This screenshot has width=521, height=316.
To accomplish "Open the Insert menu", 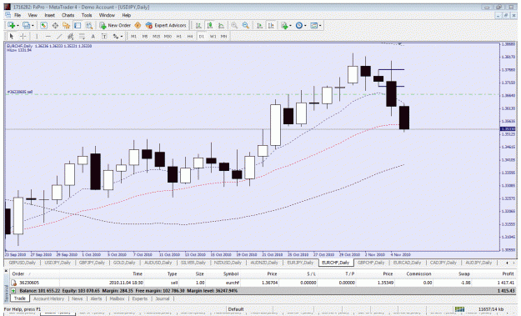I will point(49,15).
